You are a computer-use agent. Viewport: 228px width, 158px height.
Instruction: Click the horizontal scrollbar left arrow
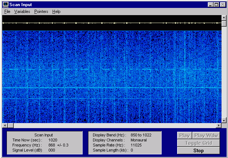coord(5,125)
